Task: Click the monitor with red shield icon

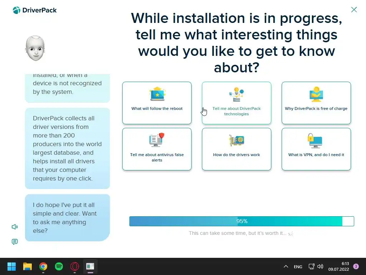Action: (157, 140)
